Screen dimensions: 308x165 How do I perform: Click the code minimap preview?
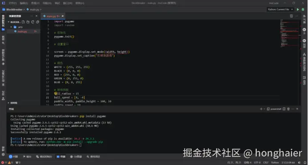(x=290, y=33)
